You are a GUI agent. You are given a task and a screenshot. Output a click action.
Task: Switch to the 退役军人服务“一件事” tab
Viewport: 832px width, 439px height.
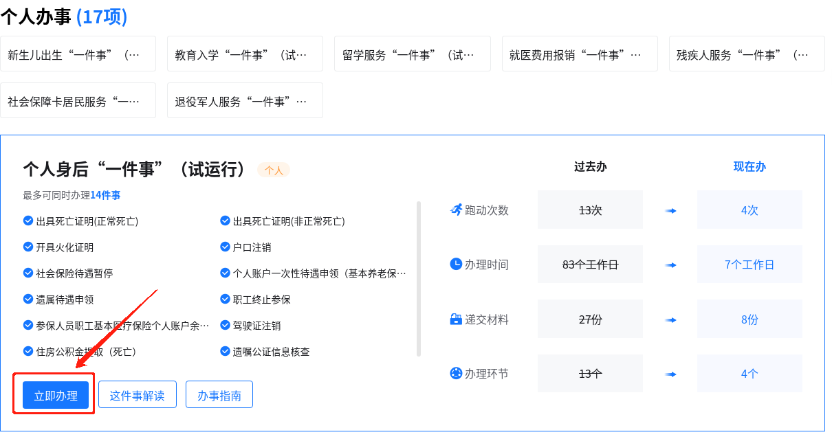(x=245, y=101)
